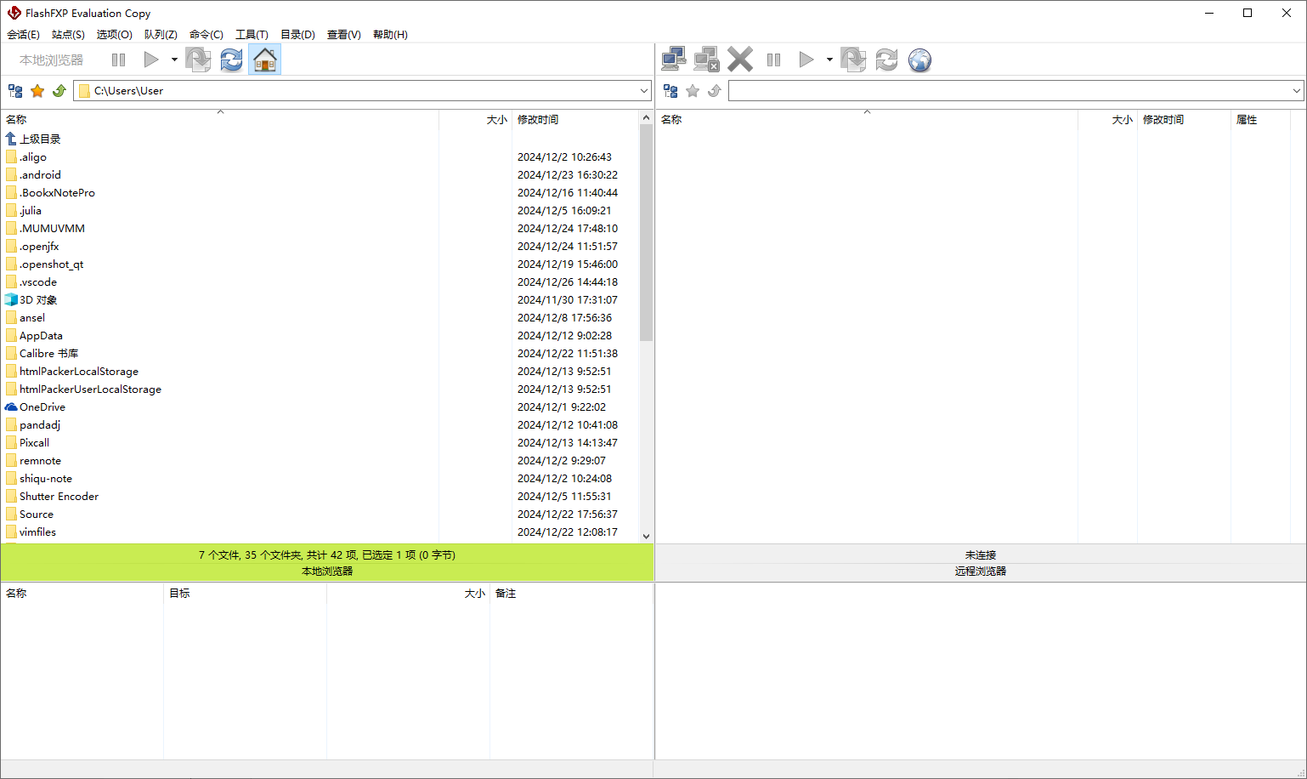Image resolution: width=1307 pixels, height=779 pixels.
Task: Open the 目录(D) menu
Action: (297, 35)
